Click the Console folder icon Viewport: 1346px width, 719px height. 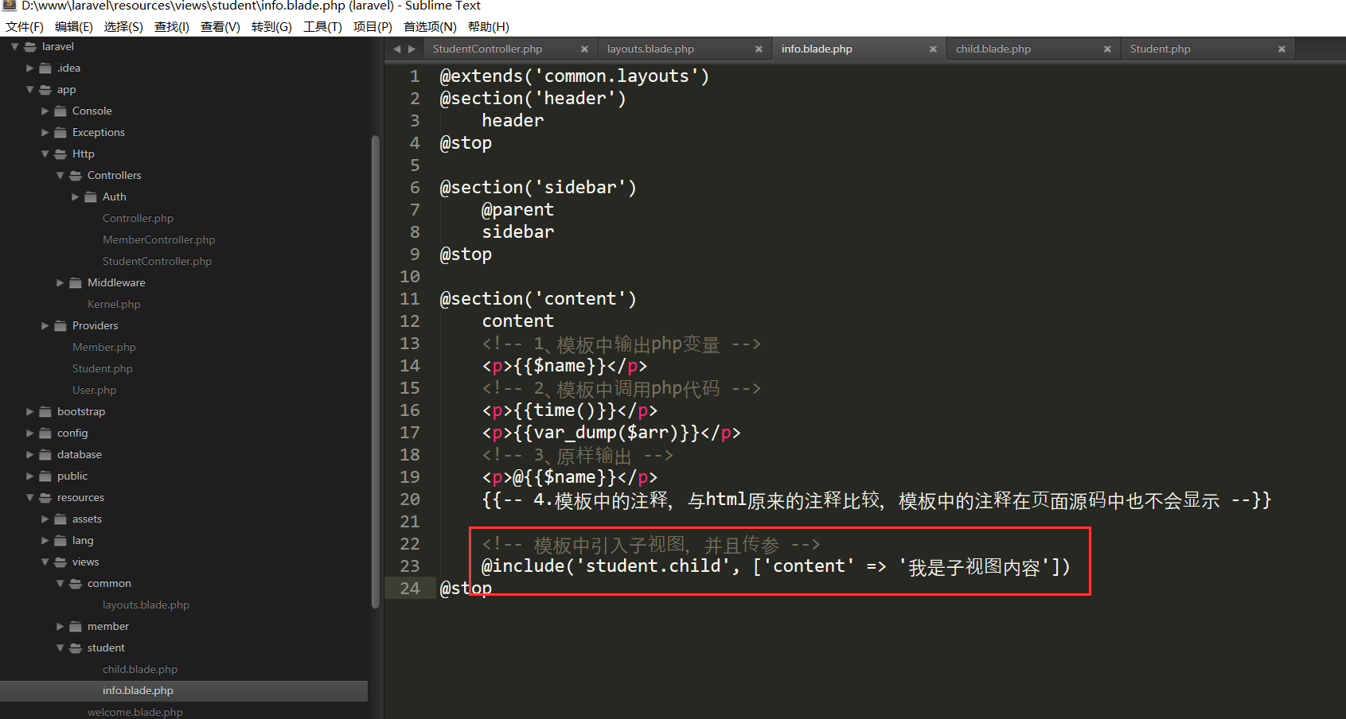click(60, 111)
